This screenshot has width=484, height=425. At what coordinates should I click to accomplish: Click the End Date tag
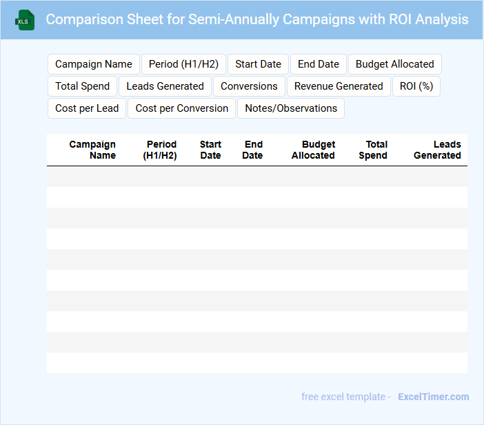(x=319, y=64)
